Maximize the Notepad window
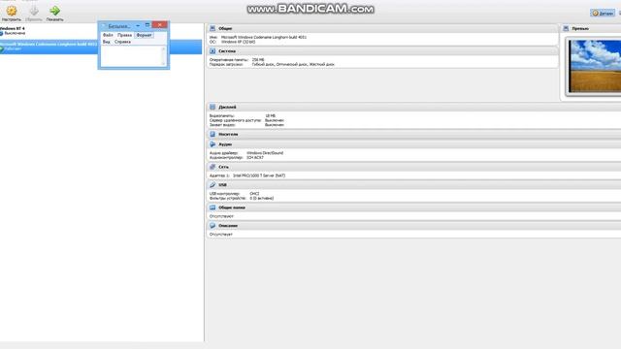 pyautogui.click(x=147, y=25)
